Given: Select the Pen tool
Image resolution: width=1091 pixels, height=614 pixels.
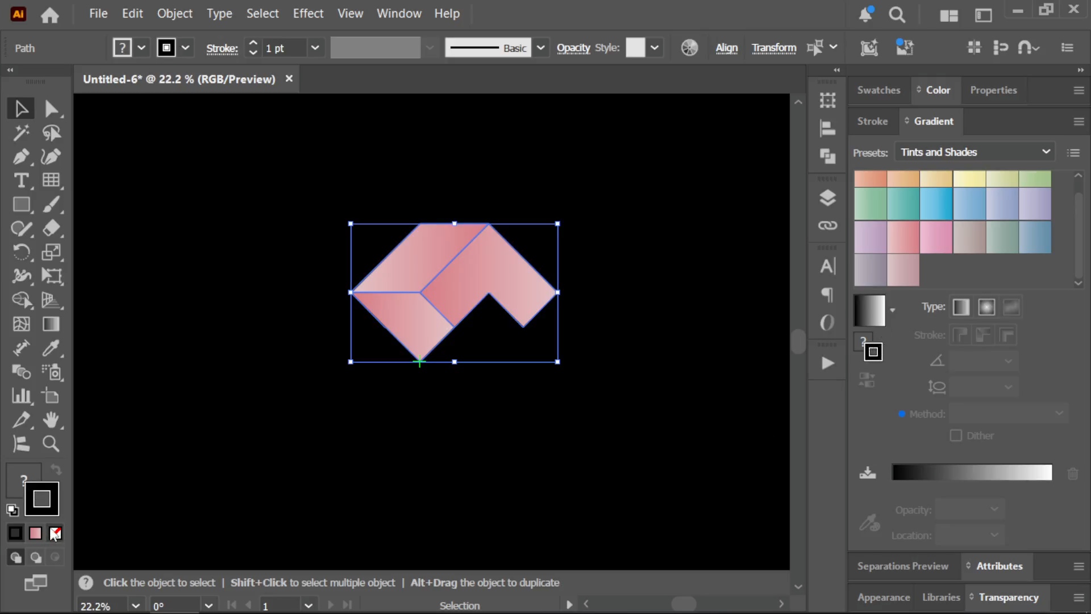Looking at the screenshot, I should click(x=21, y=157).
